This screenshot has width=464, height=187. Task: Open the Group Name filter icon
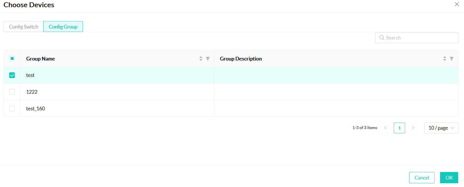click(x=208, y=58)
